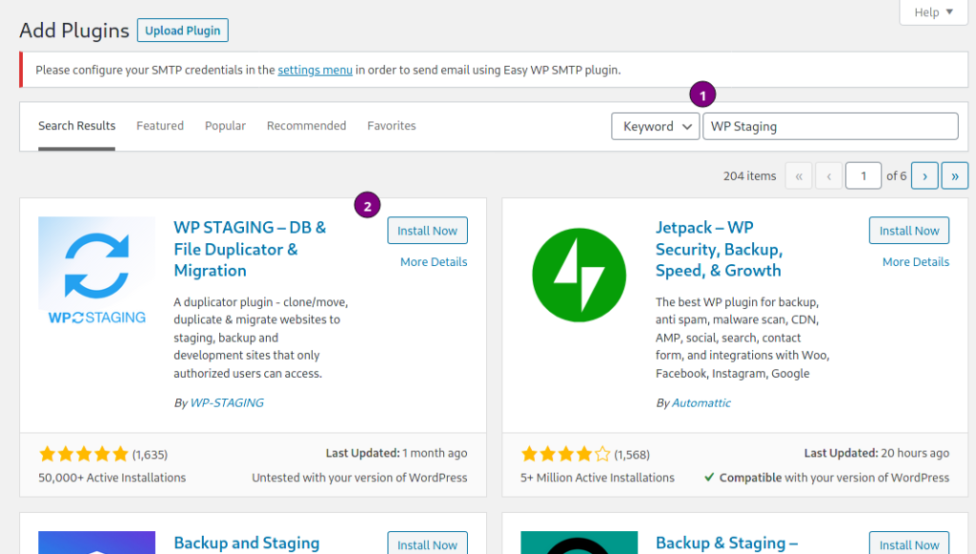976x554 pixels.
Task: Open the settings menu link in SMTP notice
Action: [x=315, y=70]
